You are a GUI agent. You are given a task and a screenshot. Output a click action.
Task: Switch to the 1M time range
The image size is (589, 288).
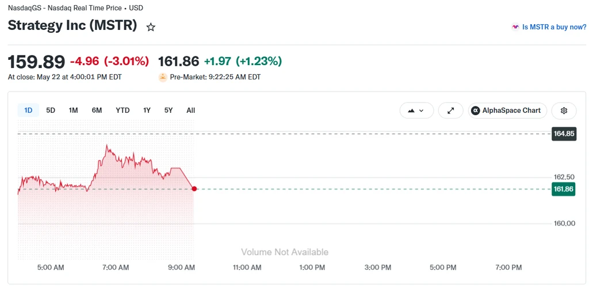pos(73,111)
